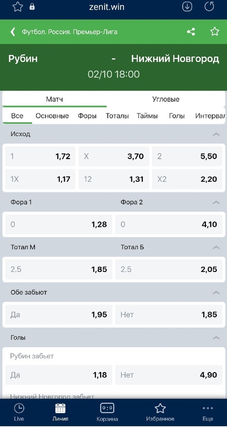227x427 pixels.
Task: Collapse the Обе забьют section
Action: tap(216, 293)
